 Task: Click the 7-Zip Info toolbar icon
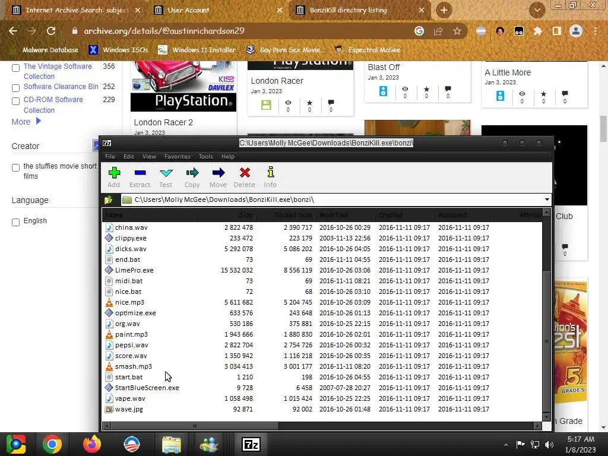[x=270, y=173]
